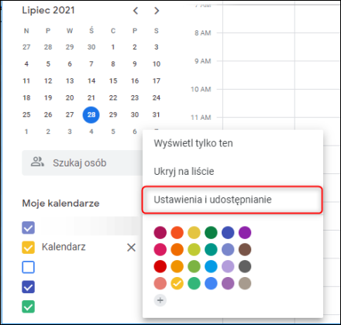Select today's highlighted date 28
The width and height of the screenshot is (341, 325).
click(x=91, y=115)
